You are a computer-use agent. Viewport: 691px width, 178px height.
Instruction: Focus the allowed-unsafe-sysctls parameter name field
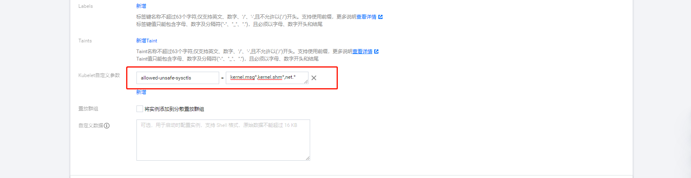pyautogui.click(x=178, y=78)
